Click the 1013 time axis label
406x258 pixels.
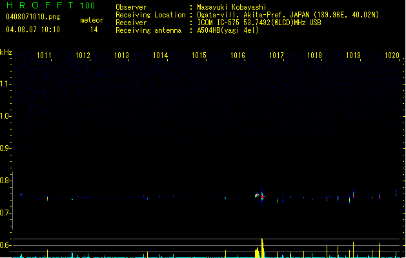point(121,55)
